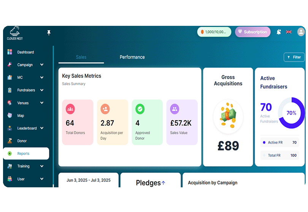Click the Map sidebar icon

pyautogui.click(x=10, y=115)
